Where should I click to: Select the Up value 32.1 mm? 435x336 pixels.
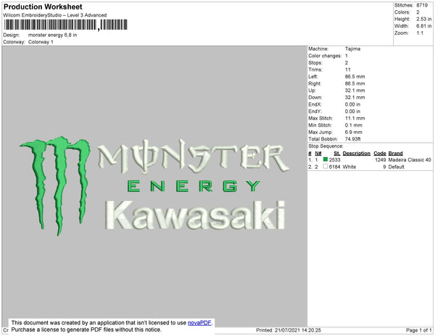(x=355, y=91)
